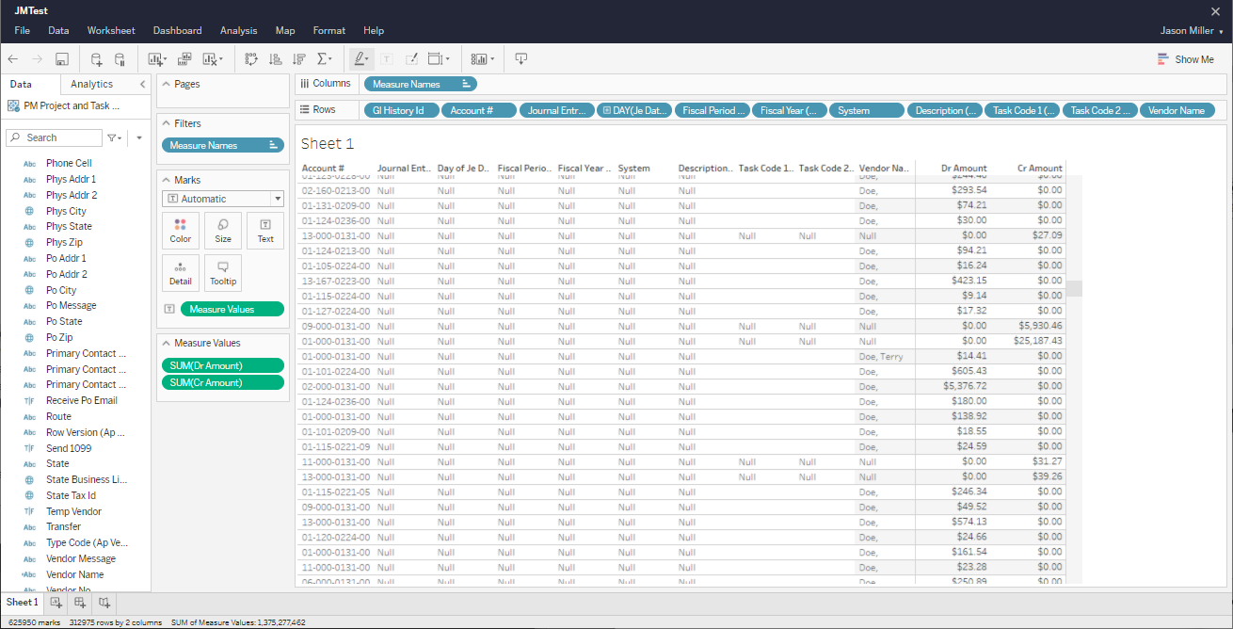Open the Color marks card

point(181,231)
